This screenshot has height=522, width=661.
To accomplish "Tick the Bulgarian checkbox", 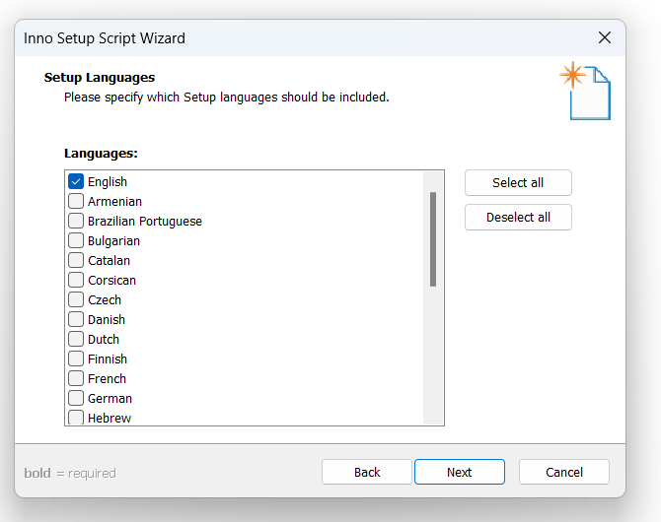I will (x=76, y=240).
